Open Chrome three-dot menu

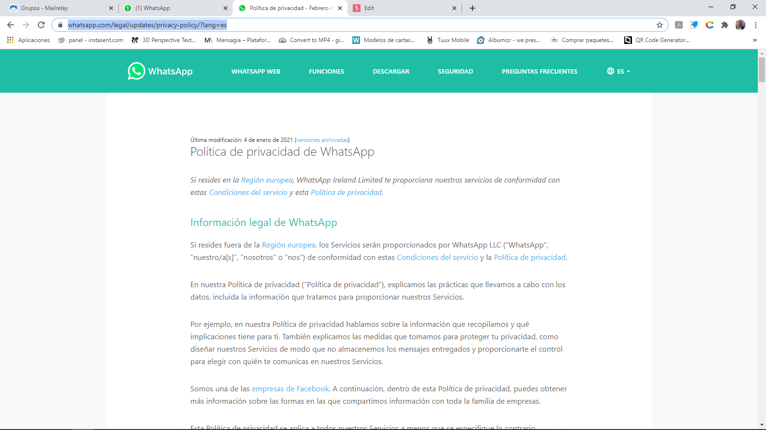tap(755, 25)
